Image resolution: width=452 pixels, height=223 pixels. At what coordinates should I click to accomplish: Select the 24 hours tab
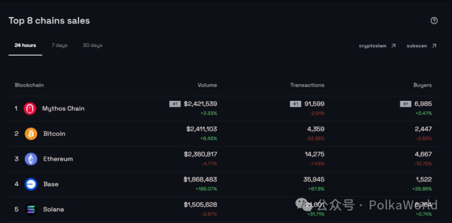pyautogui.click(x=25, y=46)
